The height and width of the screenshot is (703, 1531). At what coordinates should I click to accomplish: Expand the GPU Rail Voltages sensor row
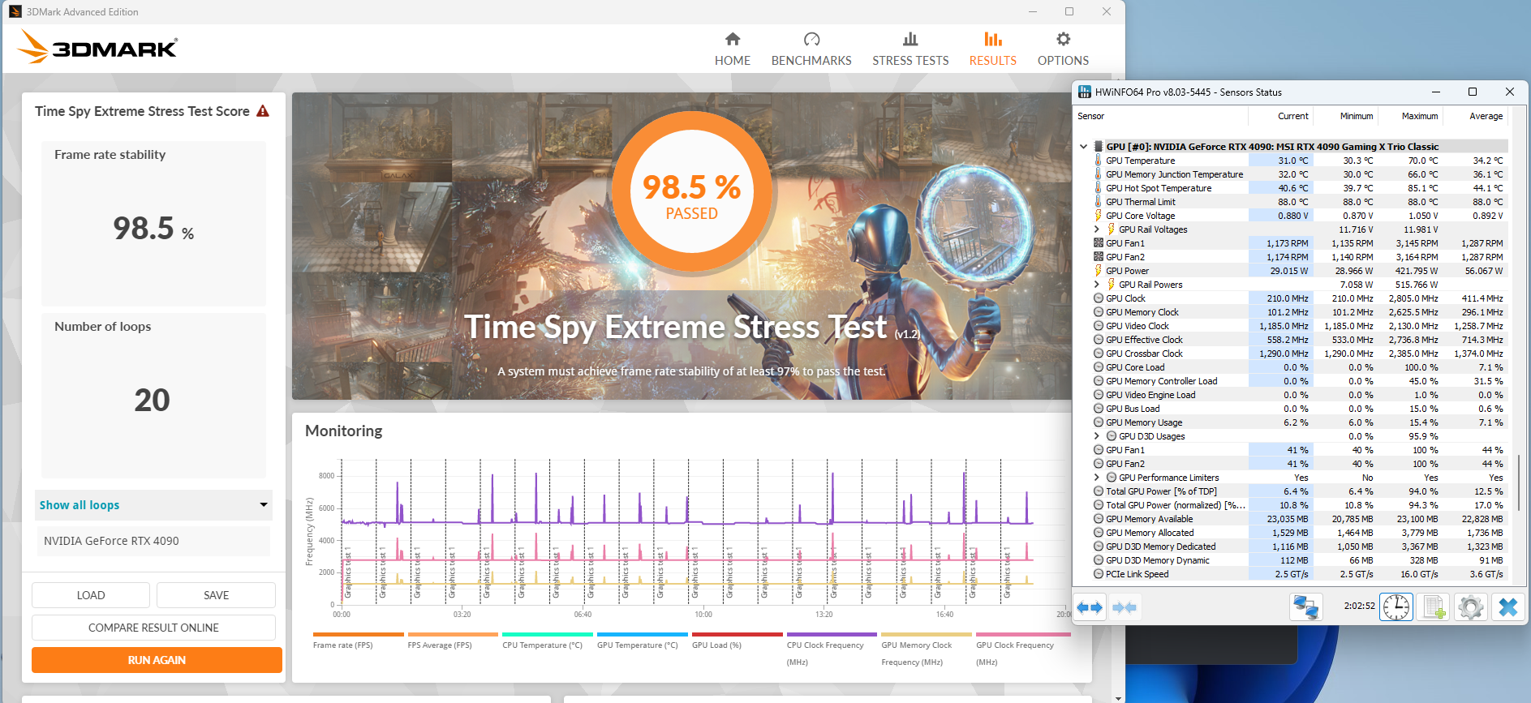tap(1097, 229)
